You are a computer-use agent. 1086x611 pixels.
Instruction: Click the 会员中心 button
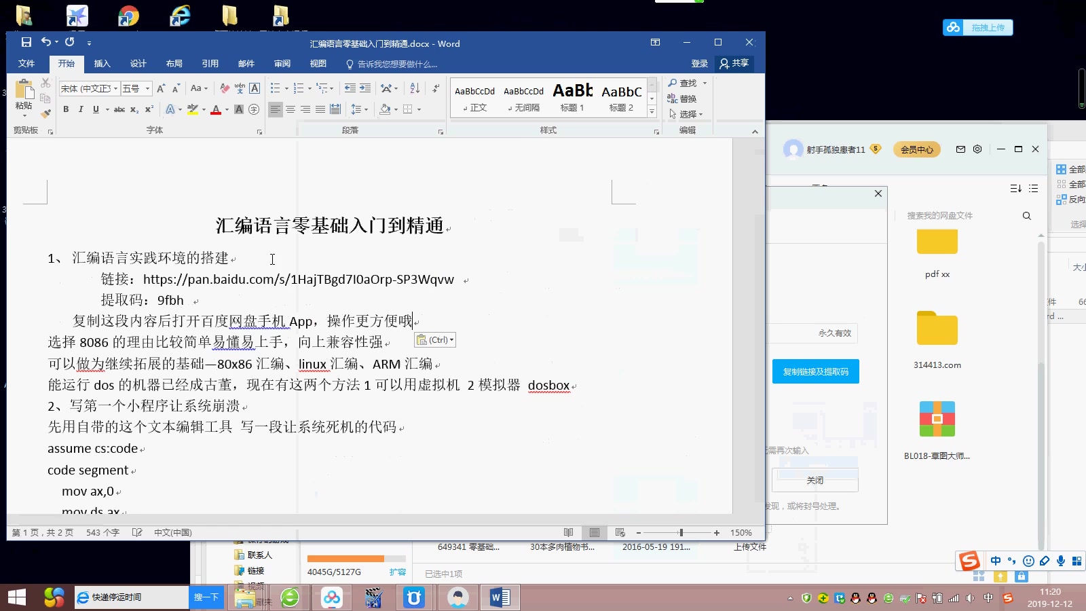pyautogui.click(x=917, y=149)
